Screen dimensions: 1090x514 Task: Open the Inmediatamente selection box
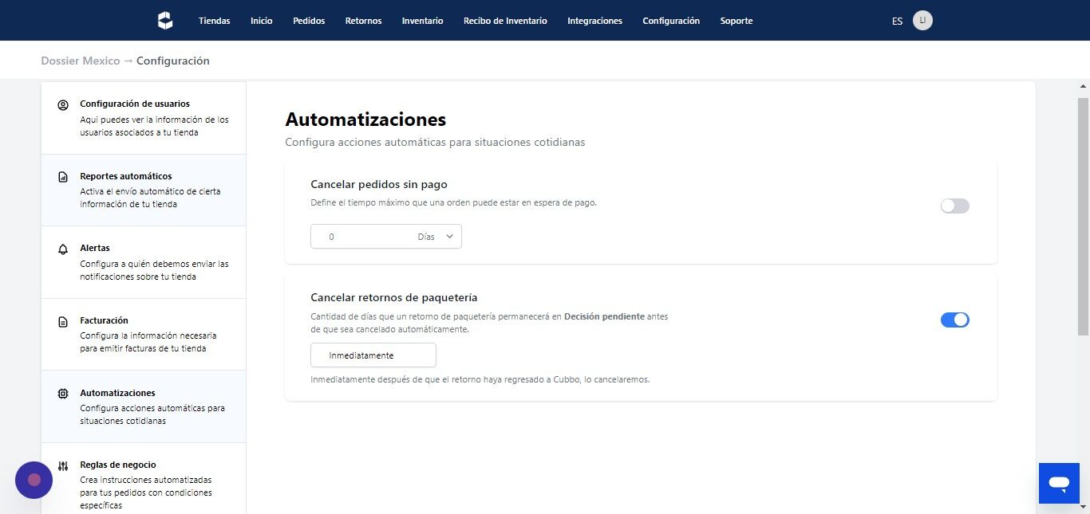(x=373, y=355)
